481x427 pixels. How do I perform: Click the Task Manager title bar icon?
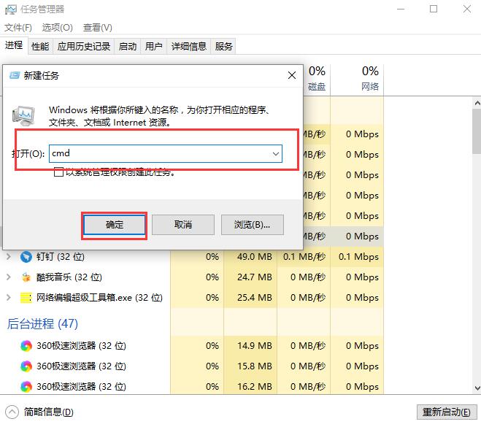10,9
